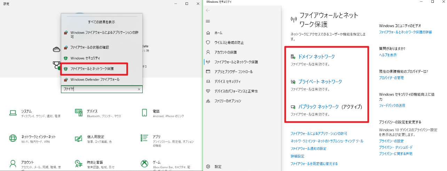The height and width of the screenshot is (171, 447).
Task: Click the '詳細設定' link
Action: [297, 156]
